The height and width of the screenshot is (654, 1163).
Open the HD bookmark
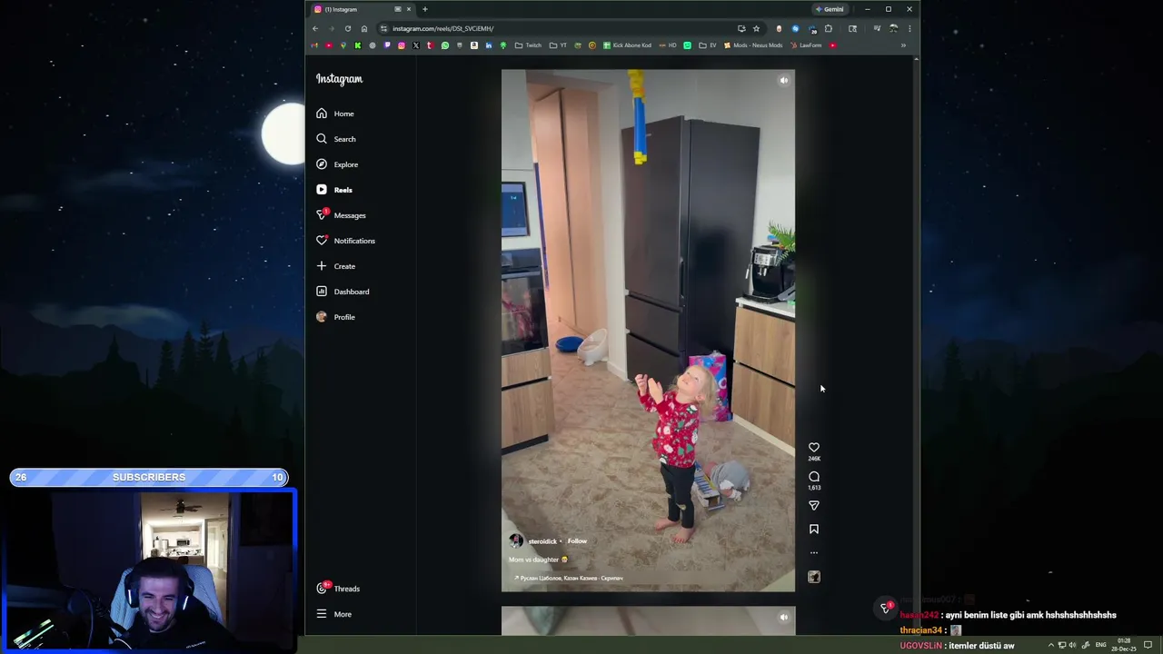668,45
